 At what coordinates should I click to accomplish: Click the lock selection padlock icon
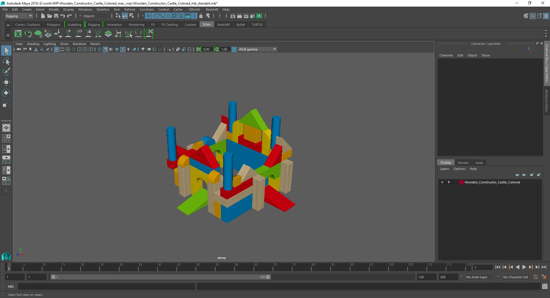tap(201, 16)
